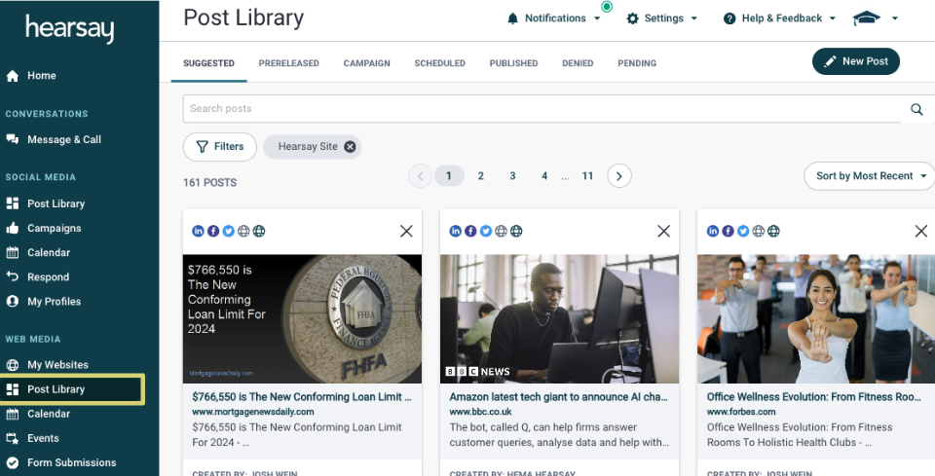Switch to the Pending tab
This screenshot has height=476, width=935.
[x=637, y=63]
